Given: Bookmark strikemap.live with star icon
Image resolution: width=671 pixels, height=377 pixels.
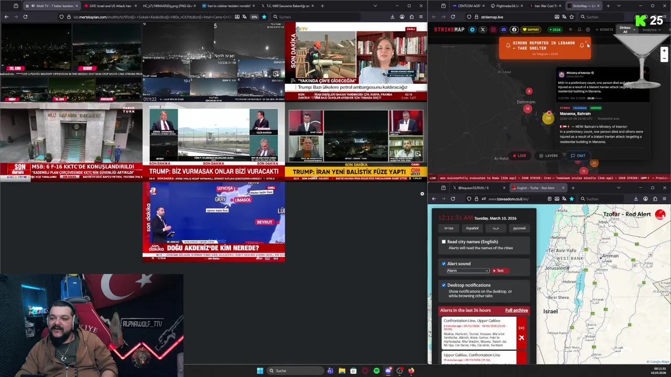Looking at the screenshot, I should 571,17.
